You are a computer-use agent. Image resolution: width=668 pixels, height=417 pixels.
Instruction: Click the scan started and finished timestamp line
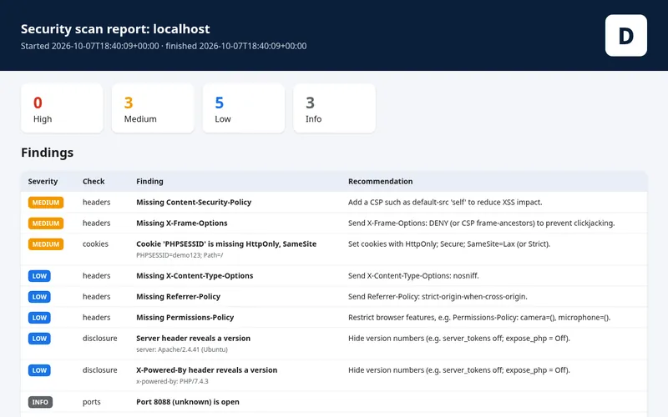(x=164, y=46)
